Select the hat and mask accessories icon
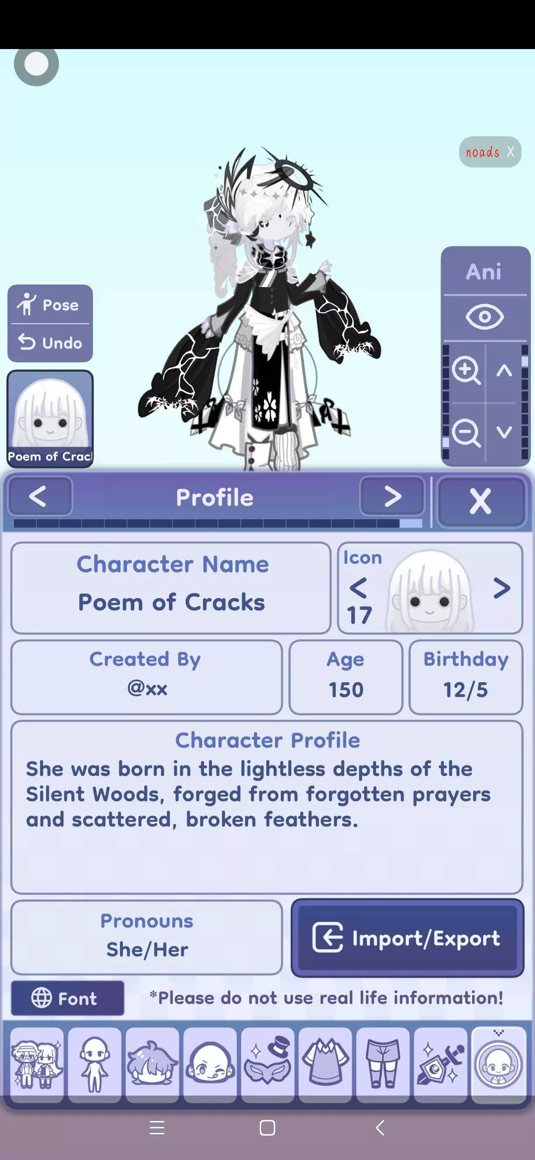535x1160 pixels. [x=267, y=1064]
